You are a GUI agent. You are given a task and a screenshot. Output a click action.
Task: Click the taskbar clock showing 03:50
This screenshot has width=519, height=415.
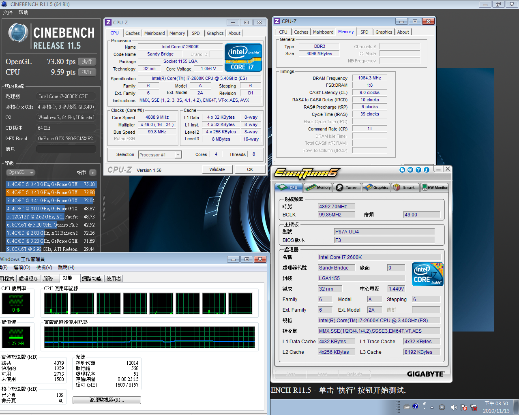pyautogui.click(x=496, y=407)
